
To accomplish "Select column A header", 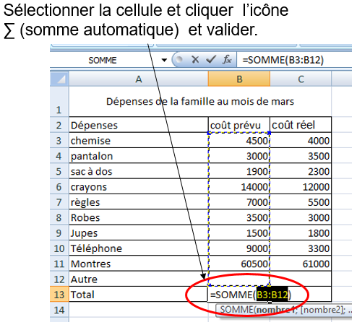I will coord(139,79).
